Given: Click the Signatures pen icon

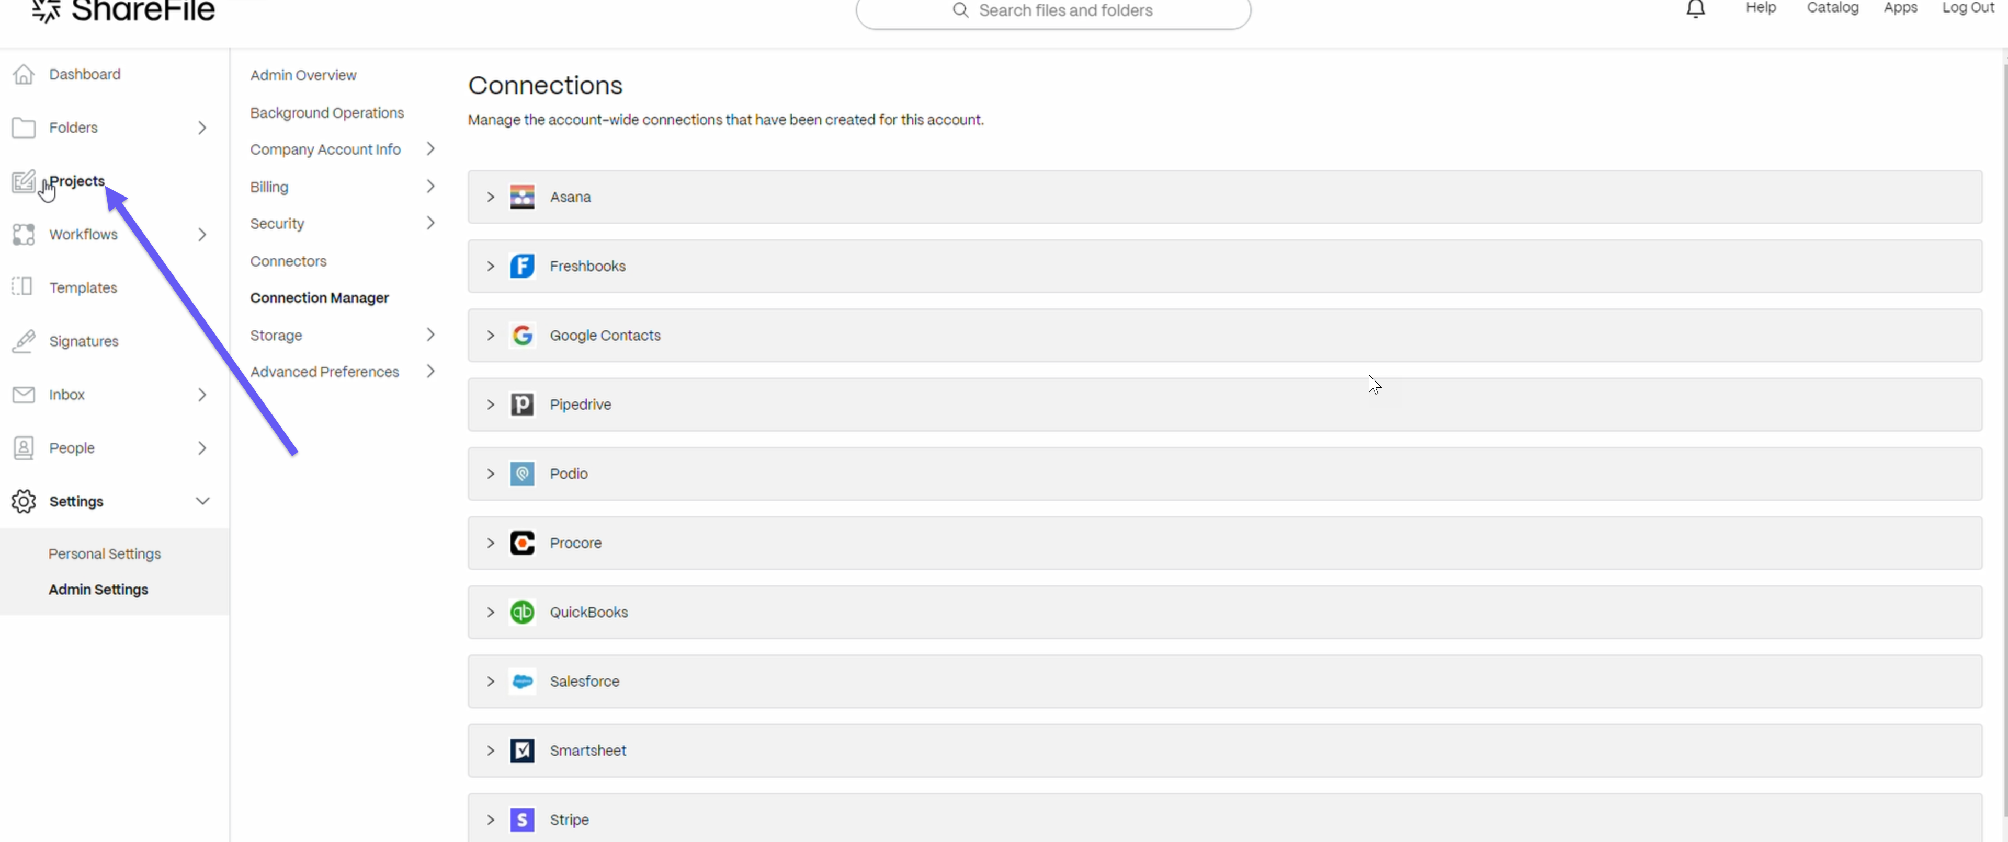Looking at the screenshot, I should [24, 341].
